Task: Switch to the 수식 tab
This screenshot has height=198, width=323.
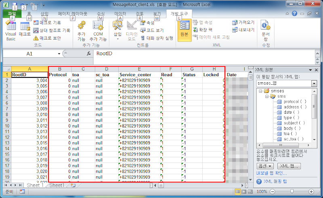Action: pos(101,14)
